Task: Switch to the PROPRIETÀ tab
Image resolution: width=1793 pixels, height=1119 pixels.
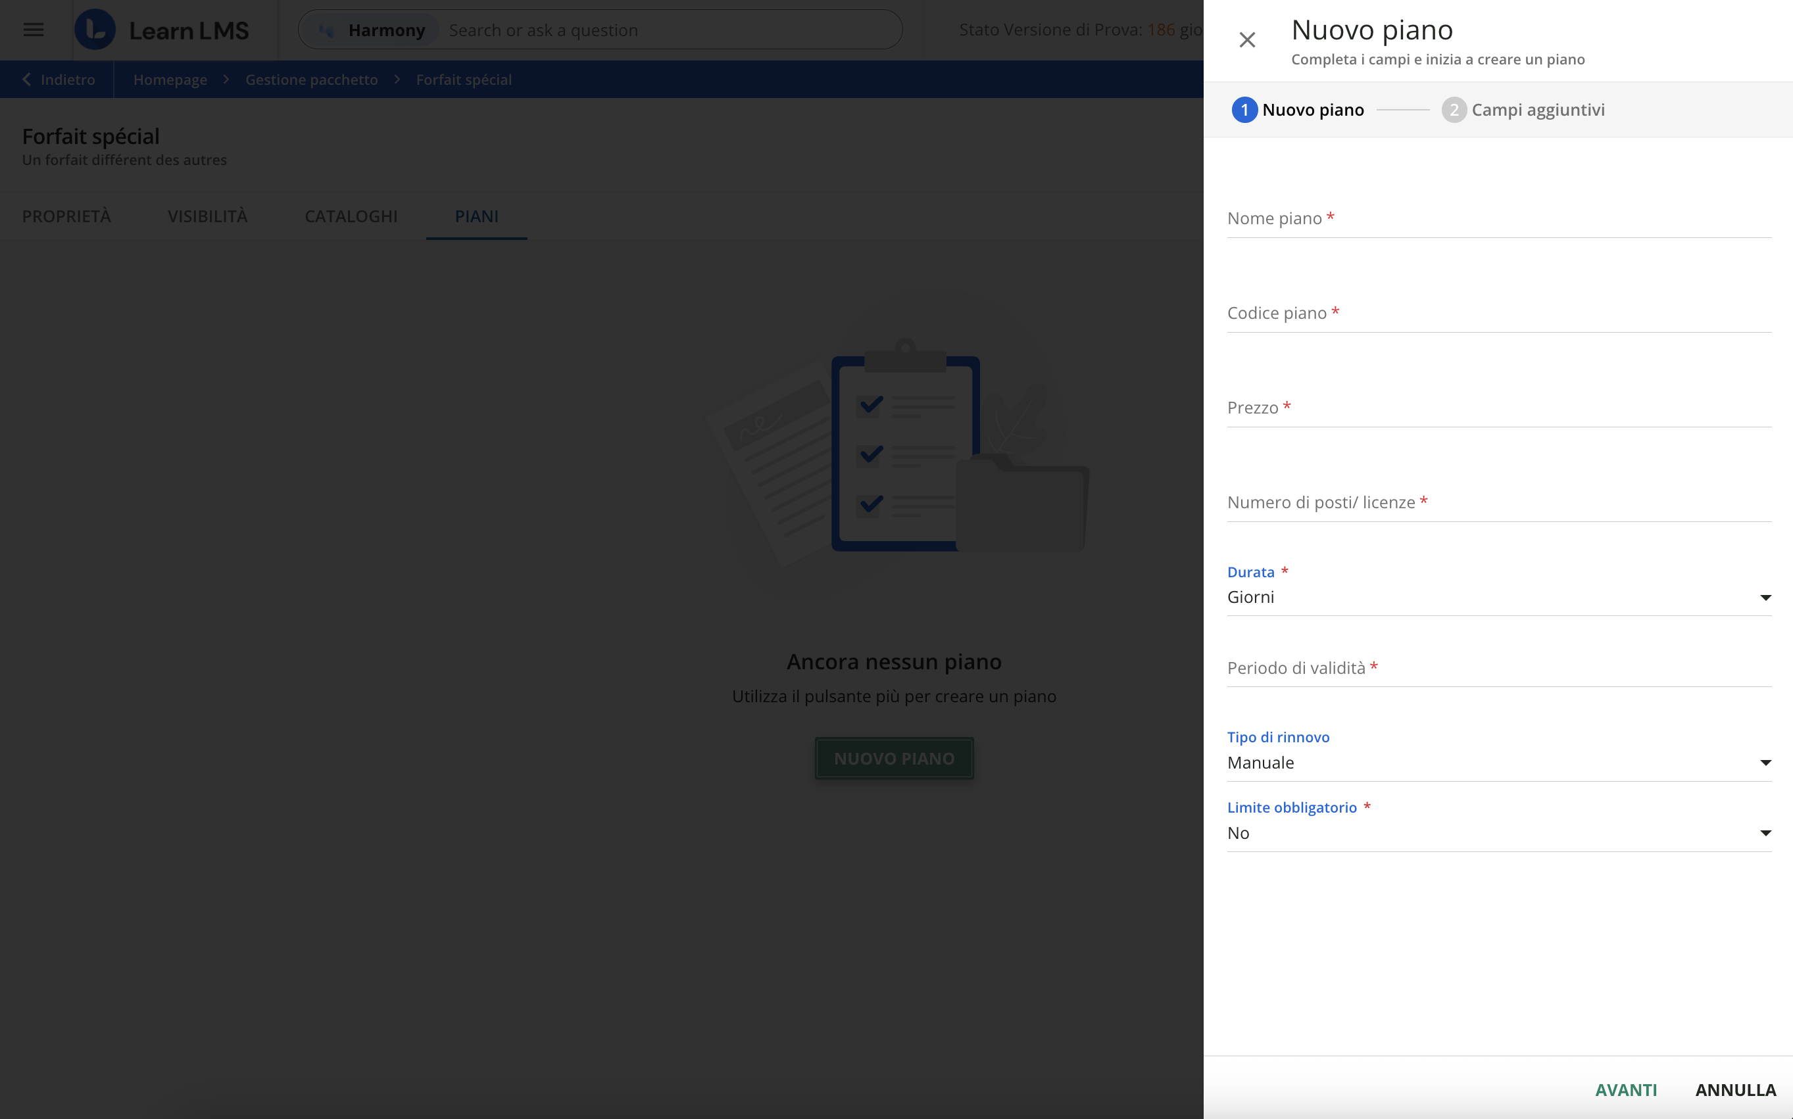Action: click(x=66, y=216)
